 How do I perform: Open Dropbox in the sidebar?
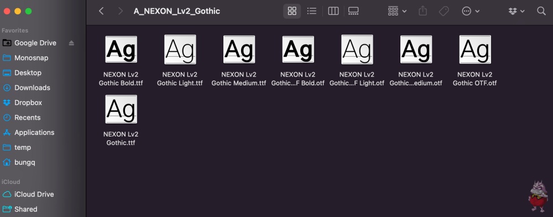pyautogui.click(x=28, y=102)
